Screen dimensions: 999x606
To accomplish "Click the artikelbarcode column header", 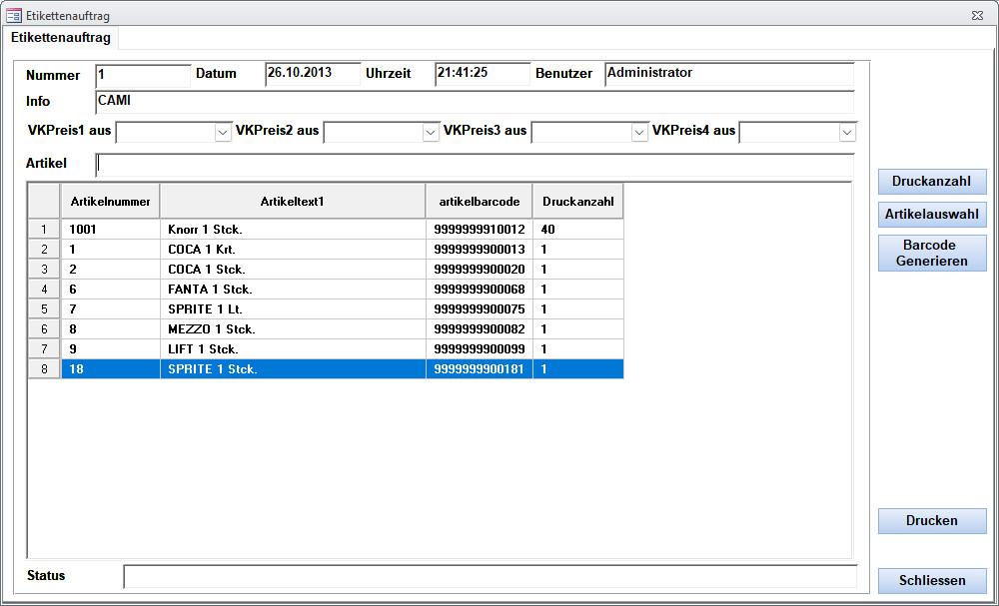I will pyautogui.click(x=480, y=201).
